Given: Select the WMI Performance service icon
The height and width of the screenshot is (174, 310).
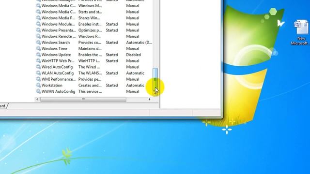Looking at the screenshot, I should coord(38,79).
